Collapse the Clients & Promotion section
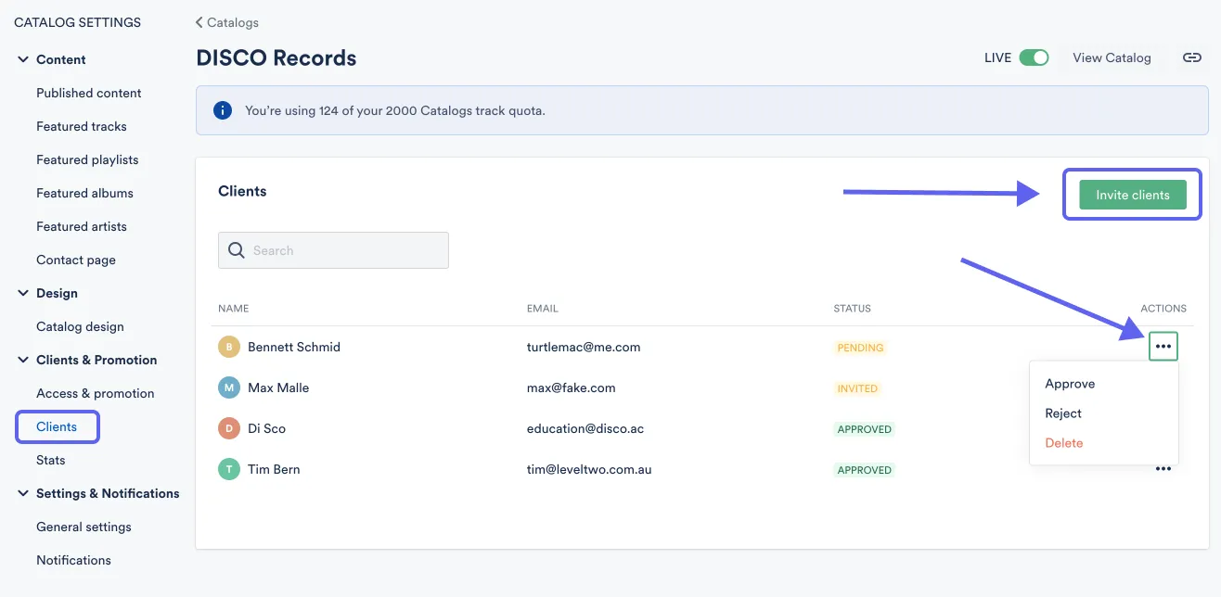 pos(23,360)
